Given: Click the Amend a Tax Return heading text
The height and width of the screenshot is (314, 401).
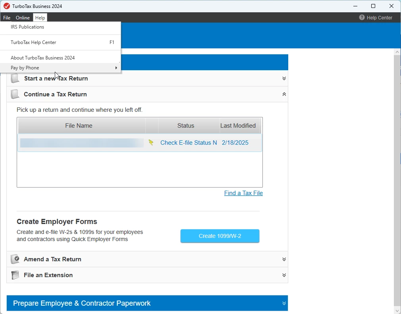Looking at the screenshot, I should pyautogui.click(x=52, y=259).
